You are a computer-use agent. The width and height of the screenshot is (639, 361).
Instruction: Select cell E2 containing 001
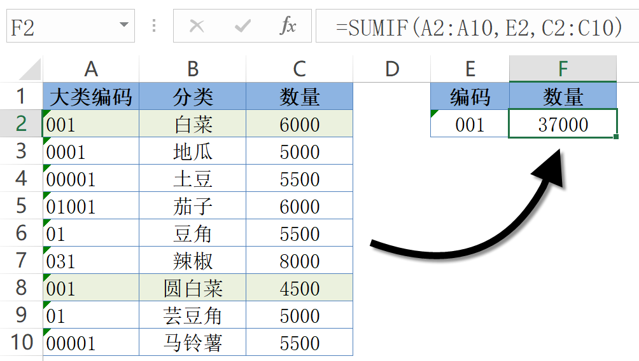point(470,124)
